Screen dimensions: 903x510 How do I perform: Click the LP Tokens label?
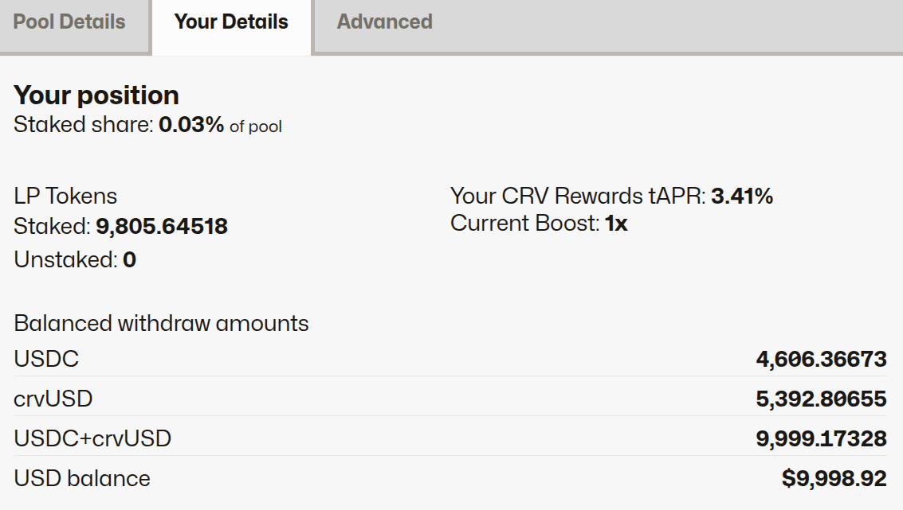click(65, 196)
